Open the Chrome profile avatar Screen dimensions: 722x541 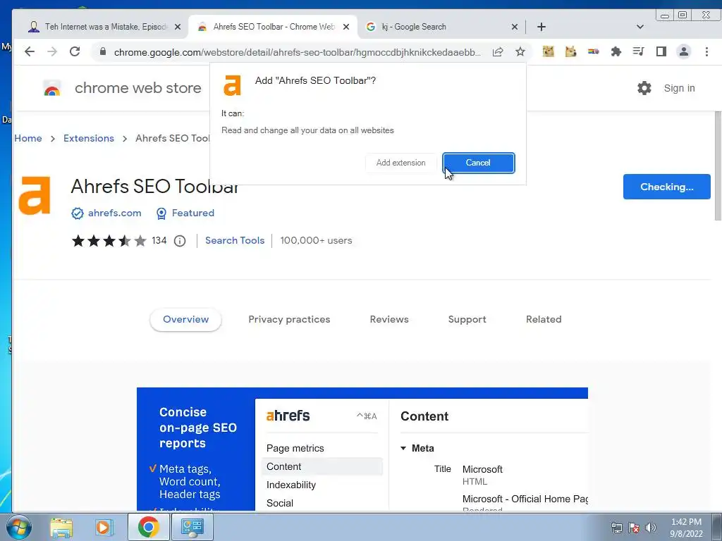pos(684,51)
